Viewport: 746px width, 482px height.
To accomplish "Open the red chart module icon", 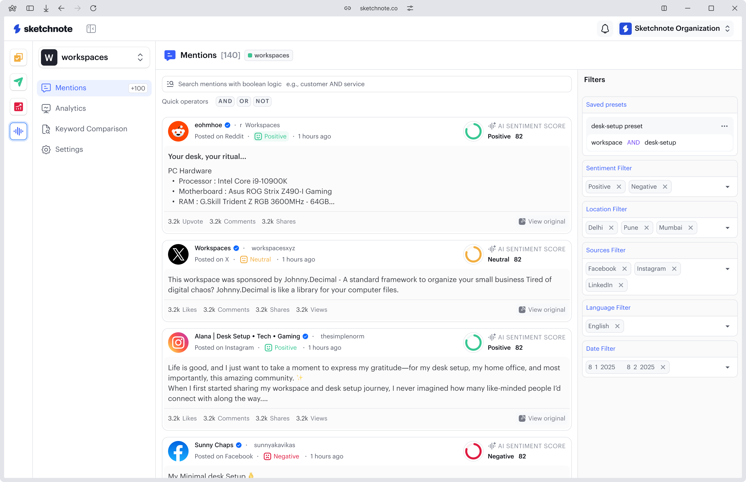I will pyautogui.click(x=18, y=107).
